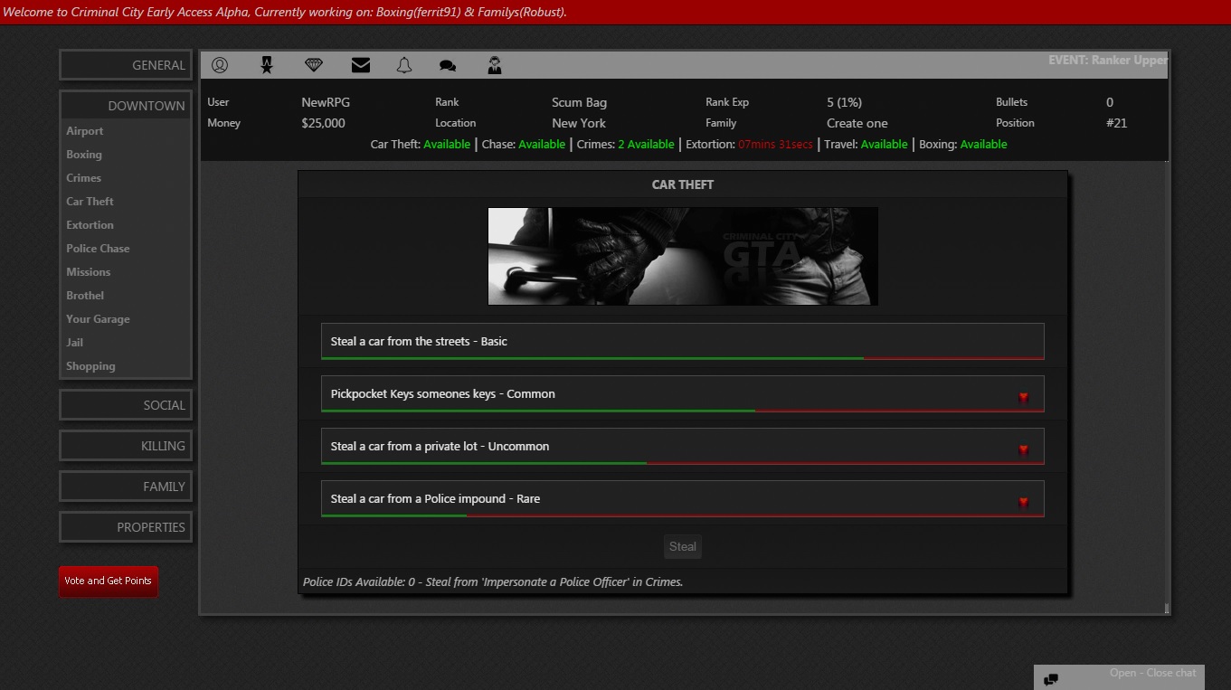Click the chat bubbles icon in chat bar
1231x690 pixels.
point(1051,679)
